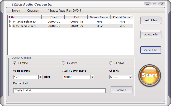Close the 1Click Audio Converter window

pyautogui.click(x=162, y=4)
